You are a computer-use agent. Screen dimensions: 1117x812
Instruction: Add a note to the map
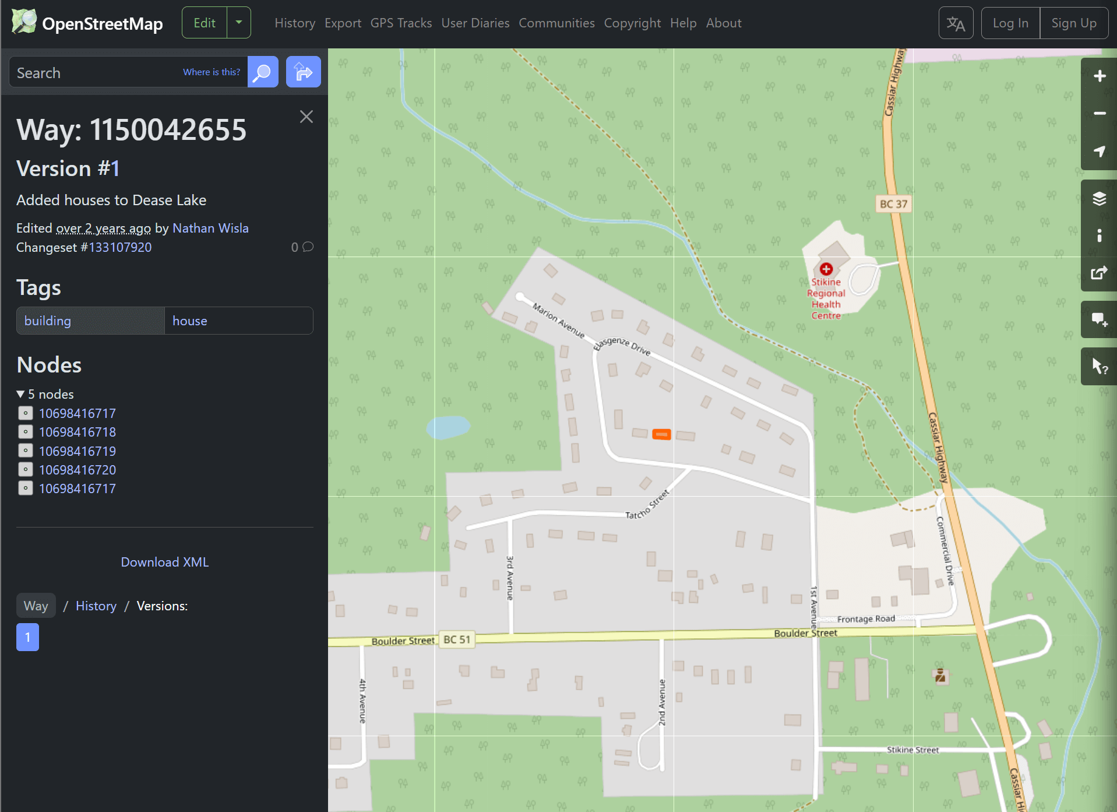click(1099, 319)
